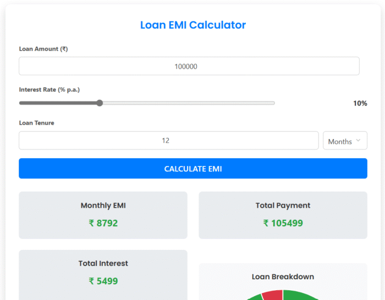
Task: Select the Total Interest card title
Action: point(103,263)
